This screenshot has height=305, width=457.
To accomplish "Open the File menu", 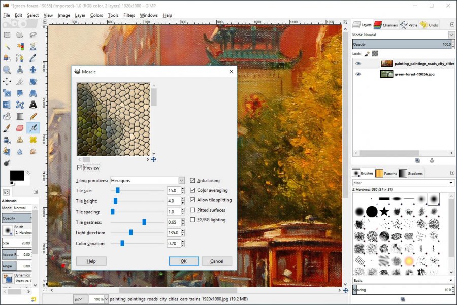I will [7, 15].
